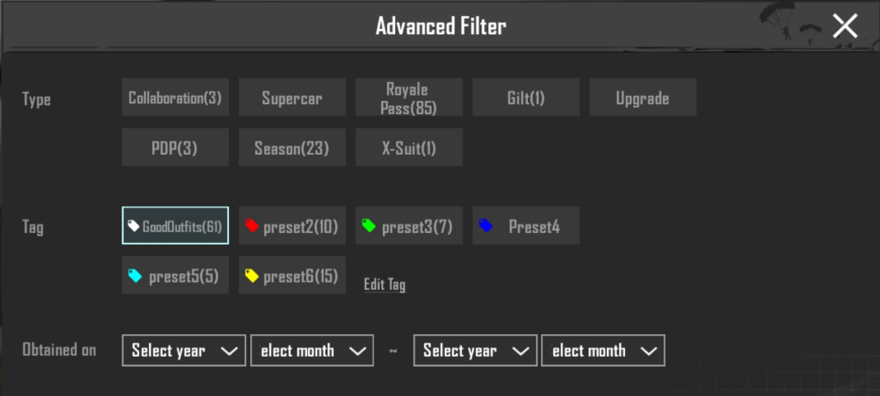Choose the Upgrade type filter
This screenshot has width=880, height=396.
click(643, 98)
